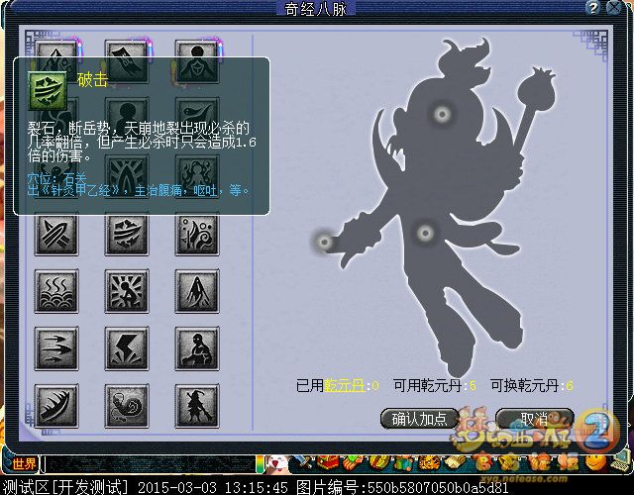The image size is (634, 495).
Task: Open the emoticon face in chat bar
Action: [277, 463]
